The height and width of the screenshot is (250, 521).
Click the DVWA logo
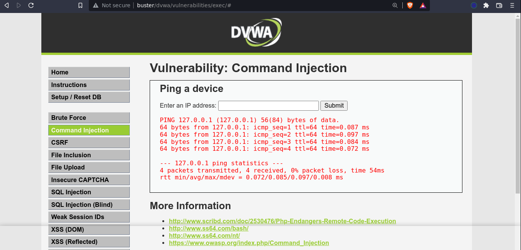pos(256,32)
